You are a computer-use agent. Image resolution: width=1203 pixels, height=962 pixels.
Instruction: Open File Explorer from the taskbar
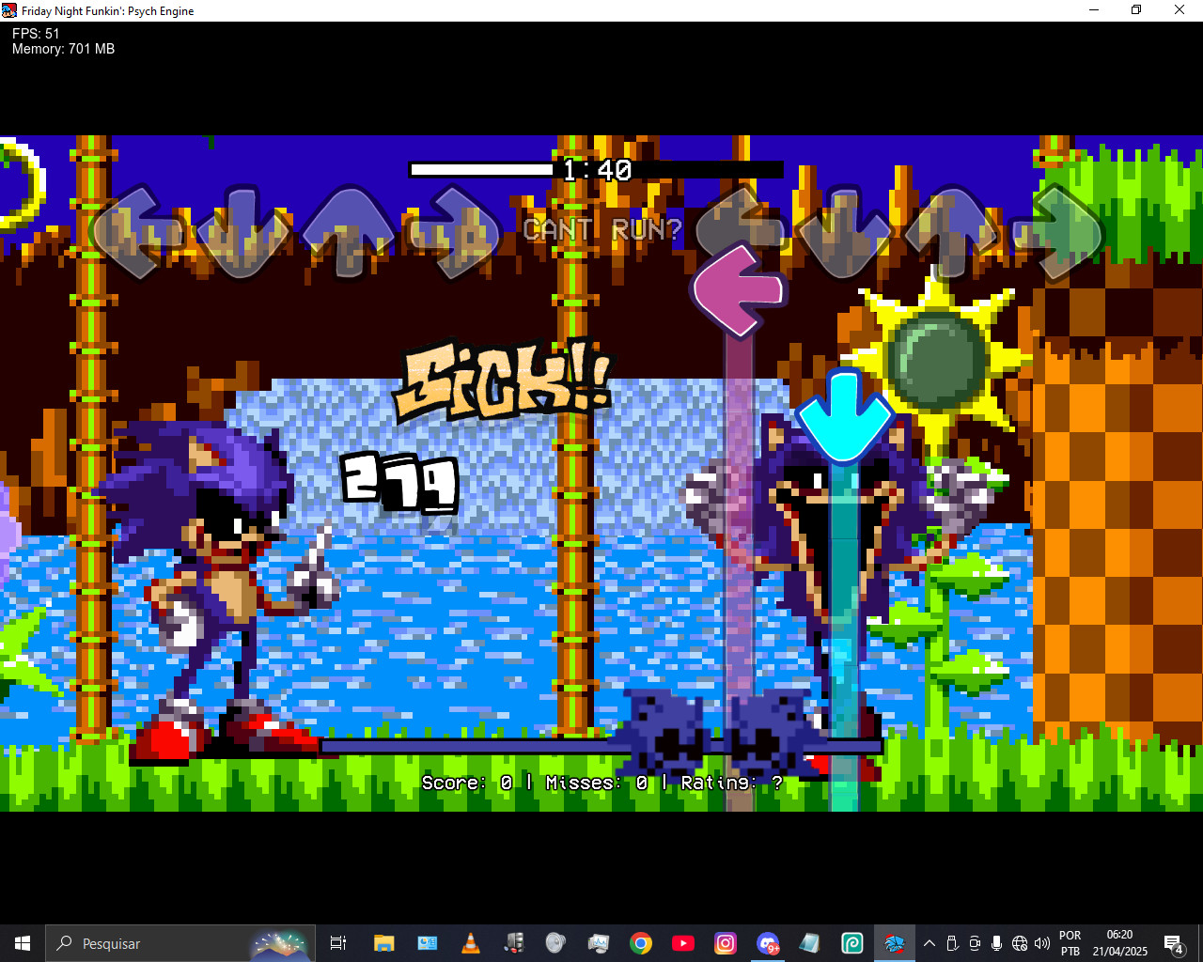[383, 943]
